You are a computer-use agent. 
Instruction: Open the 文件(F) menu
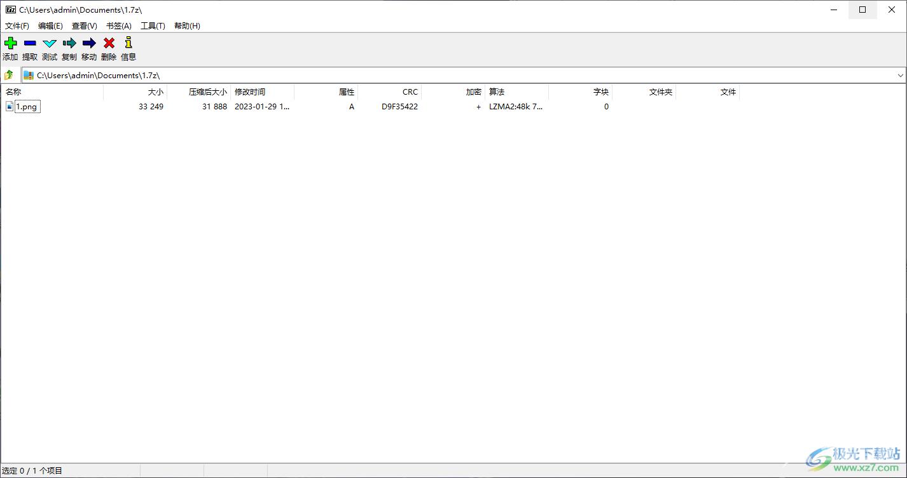(x=17, y=26)
